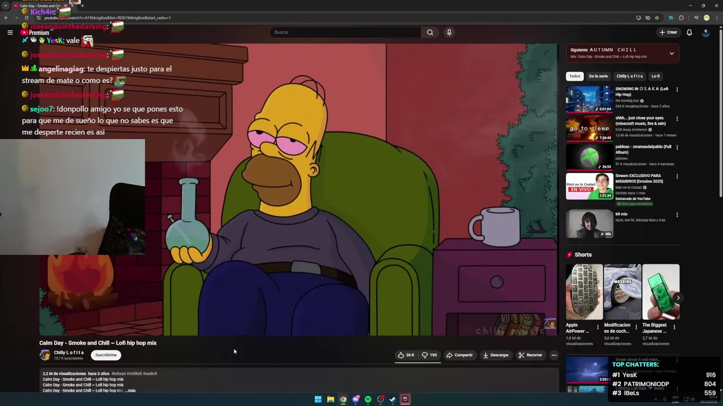Viewport: 723px width, 406px height.
Task: Bookmark this page with star icon
Action: coord(657,17)
